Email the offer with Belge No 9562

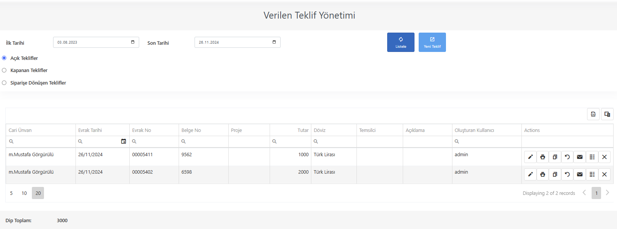[x=579, y=157]
